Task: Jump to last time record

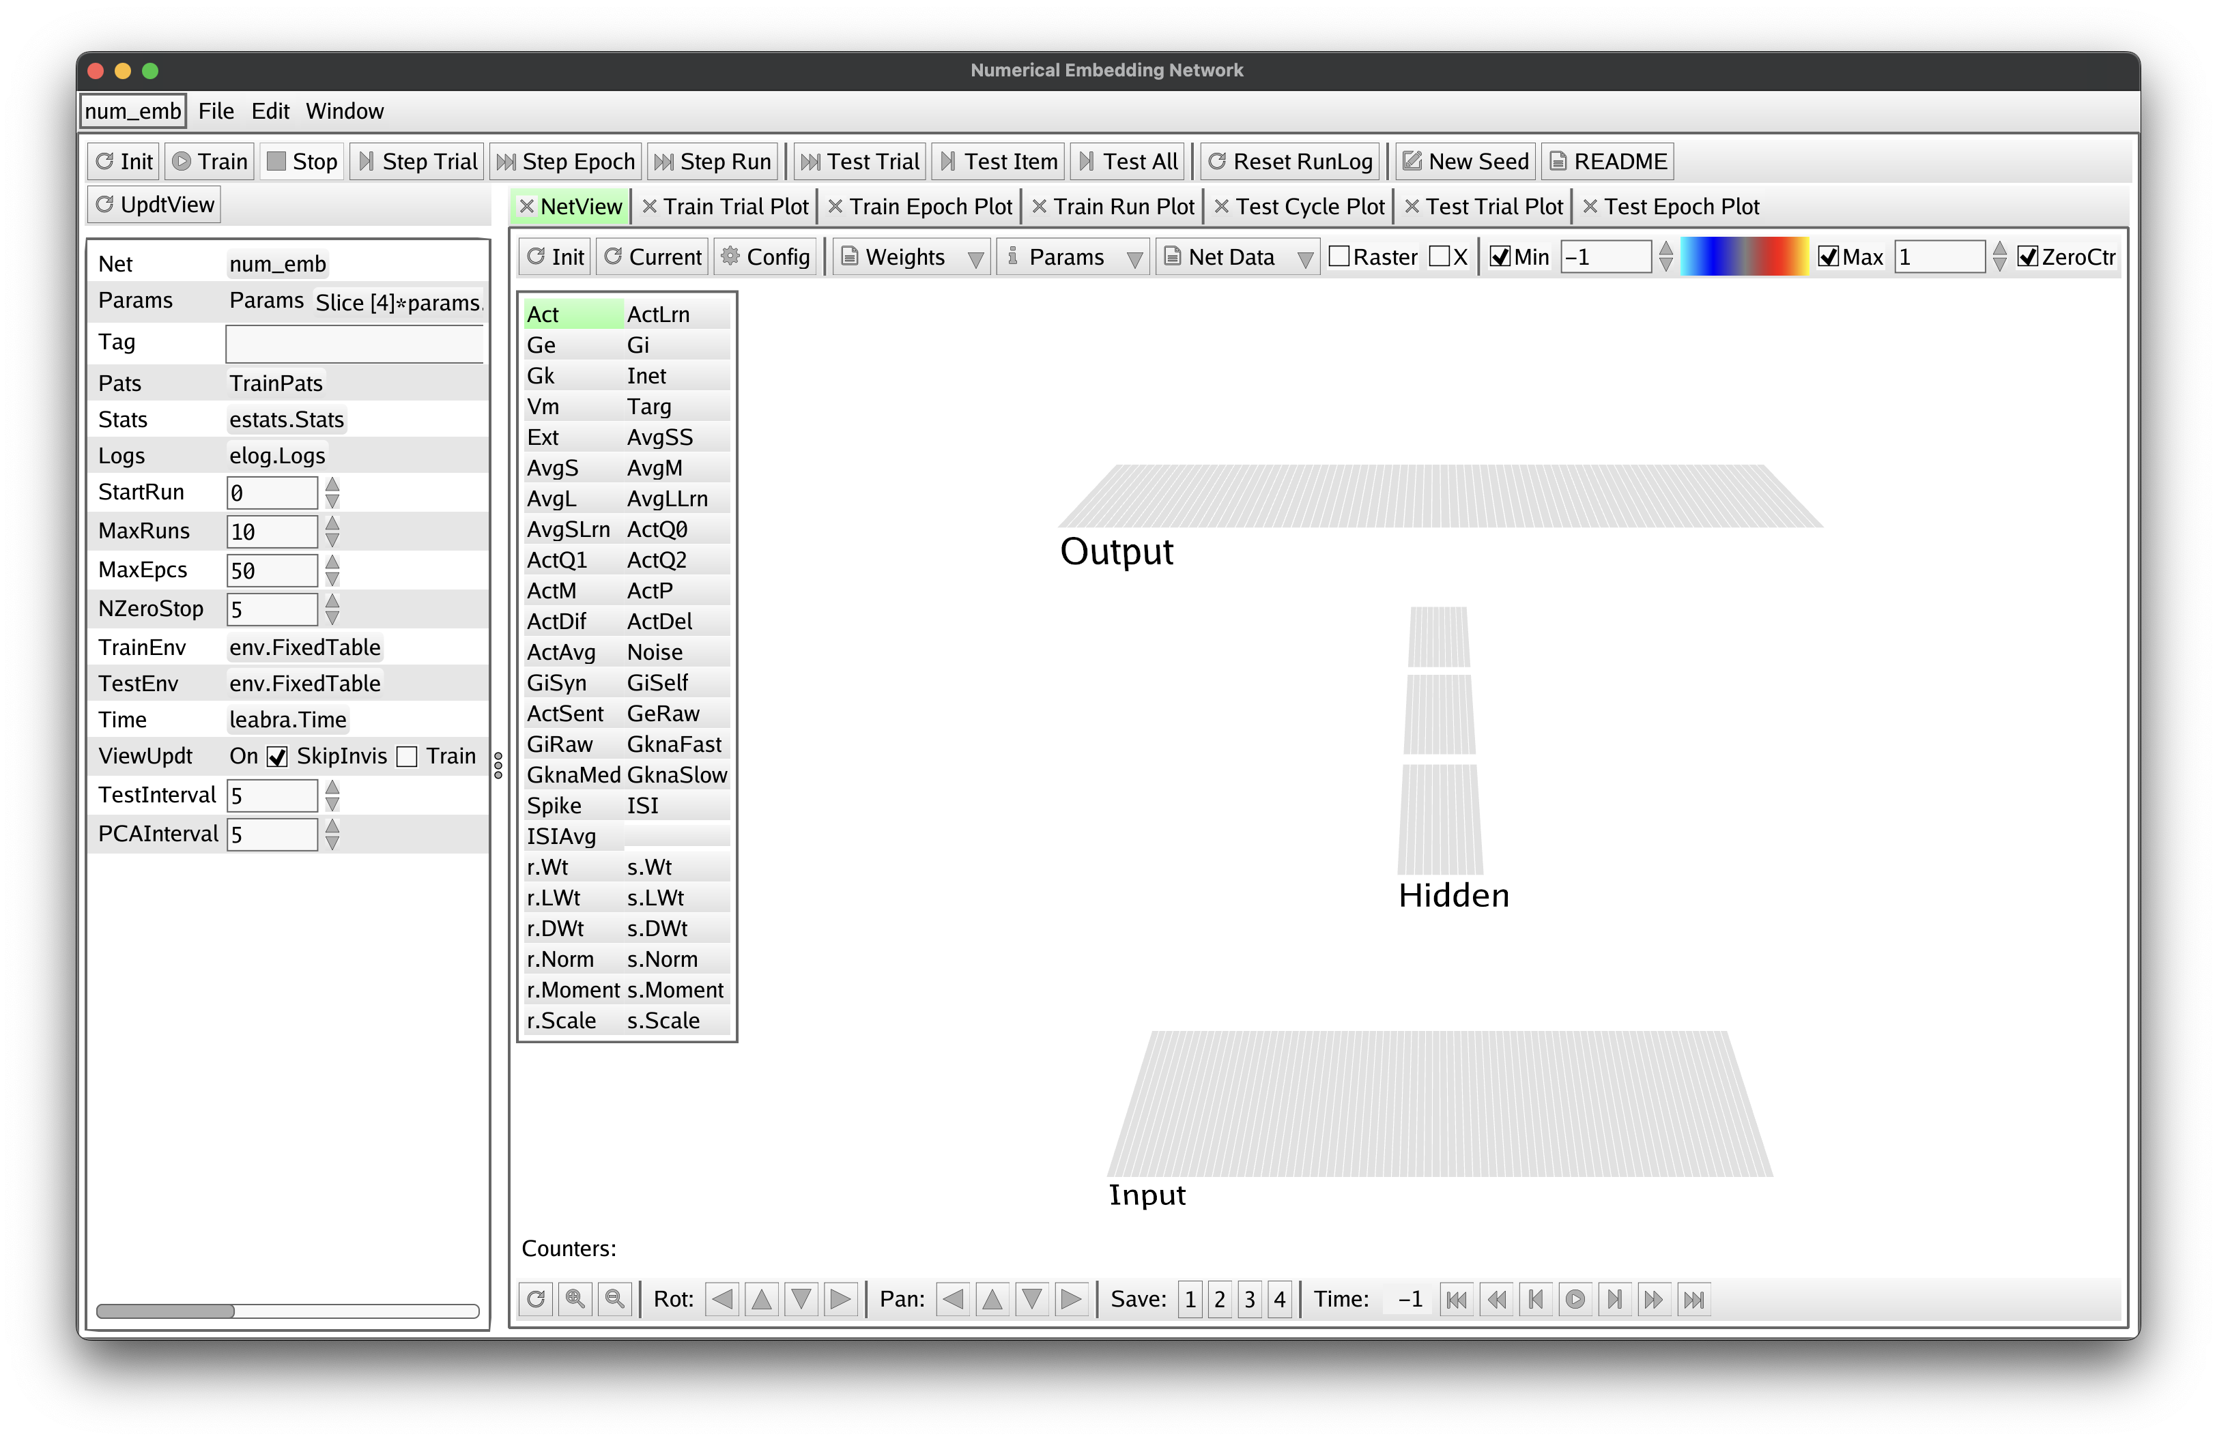Action: (1694, 1298)
